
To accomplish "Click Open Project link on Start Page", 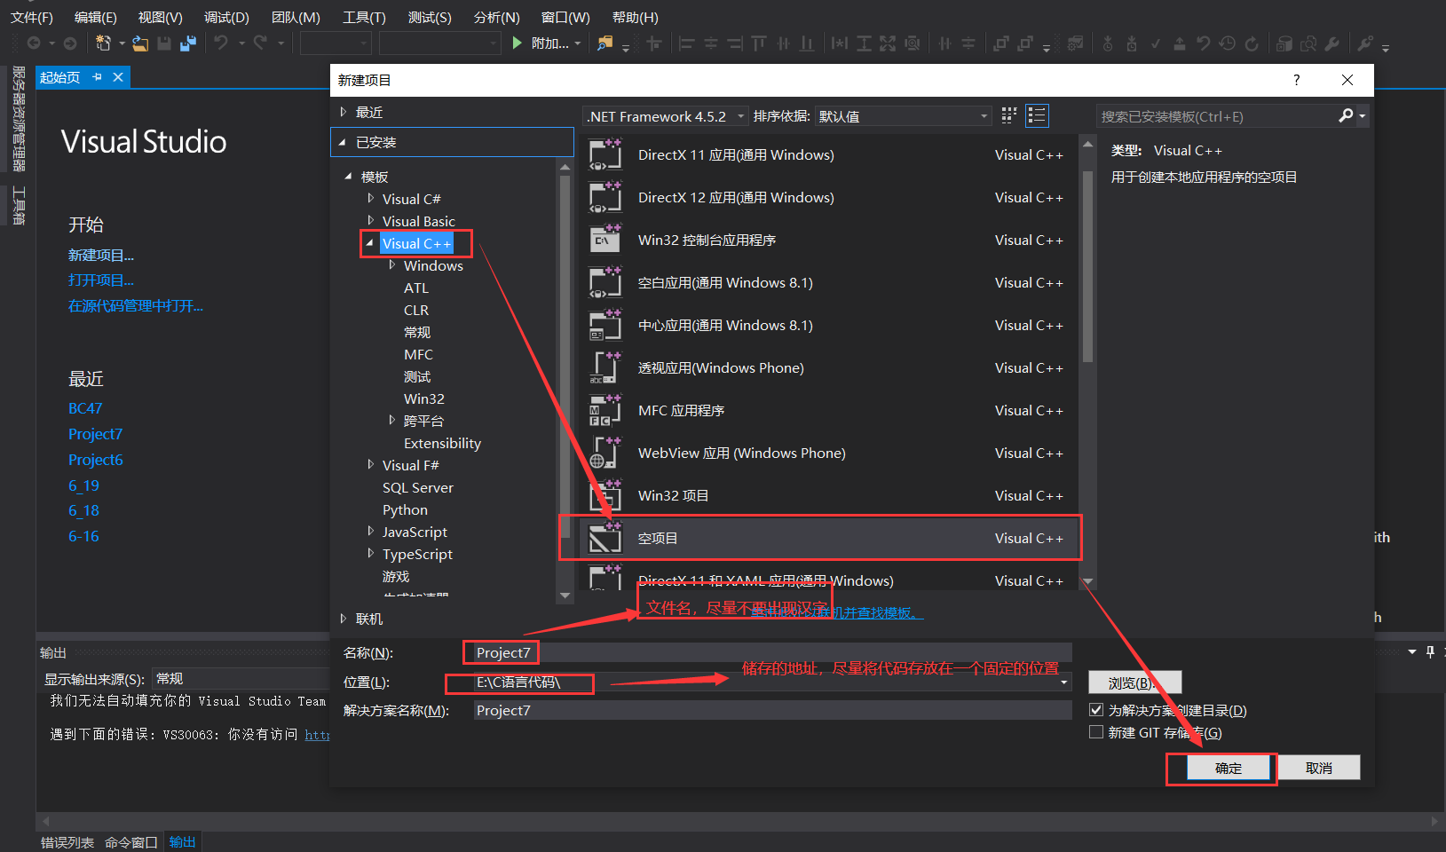I will [x=101, y=280].
